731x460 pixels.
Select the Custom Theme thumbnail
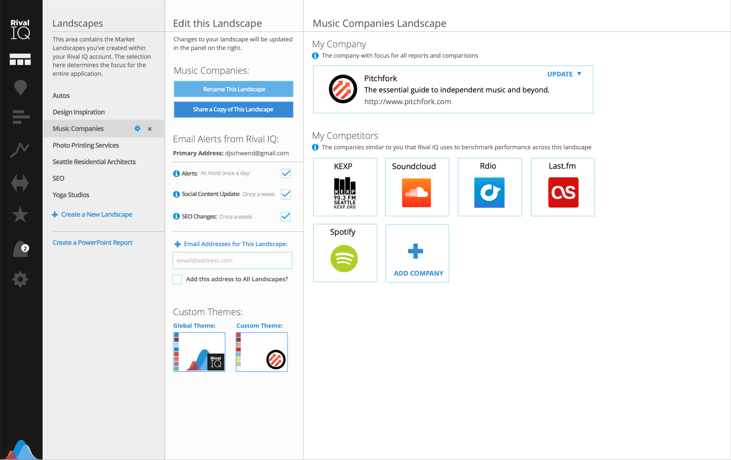click(262, 352)
